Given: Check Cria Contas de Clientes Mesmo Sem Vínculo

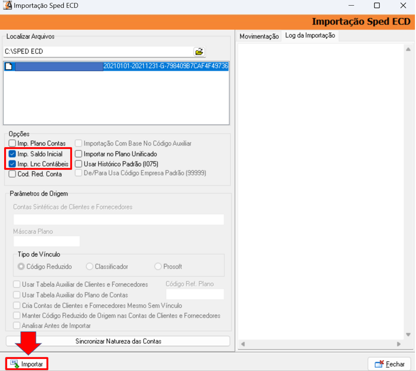Looking at the screenshot, I should tap(17, 306).
